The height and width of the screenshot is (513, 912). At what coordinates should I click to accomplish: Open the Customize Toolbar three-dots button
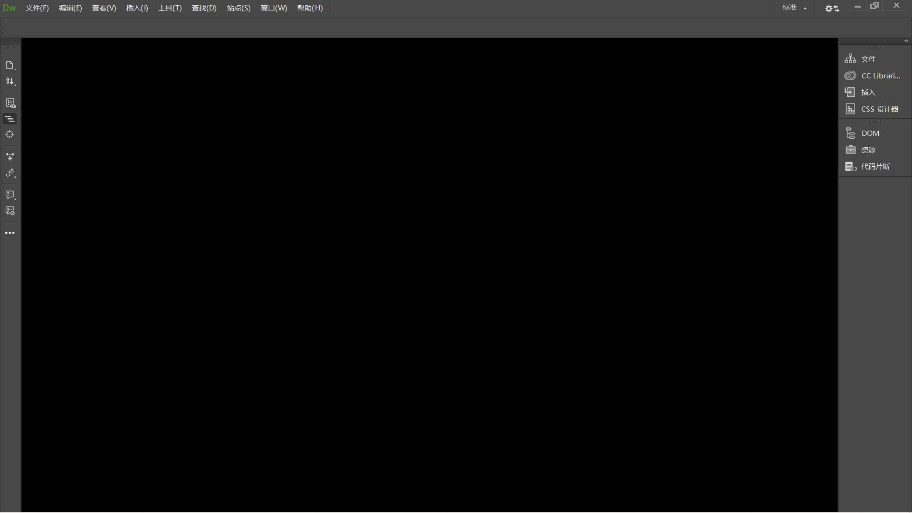tap(10, 233)
